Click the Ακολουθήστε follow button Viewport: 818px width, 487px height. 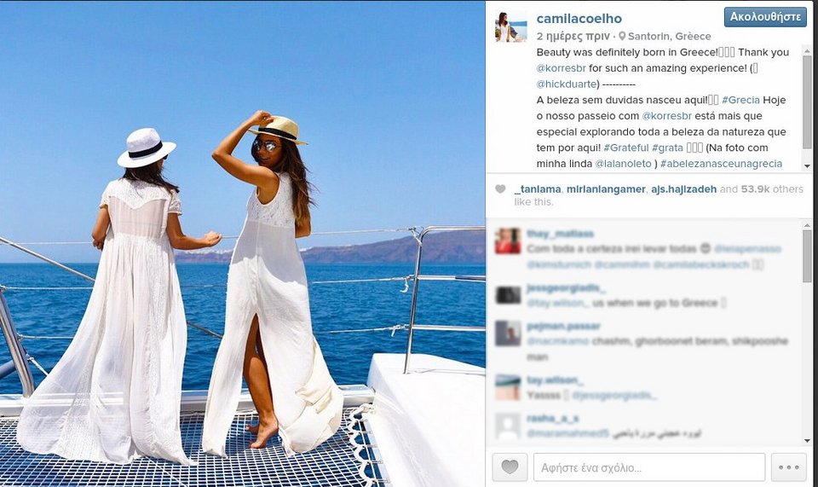(765, 17)
